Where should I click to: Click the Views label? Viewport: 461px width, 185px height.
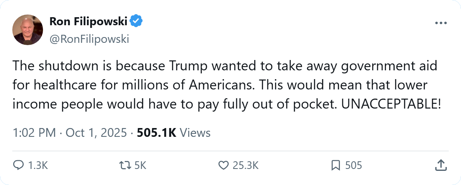(x=195, y=133)
